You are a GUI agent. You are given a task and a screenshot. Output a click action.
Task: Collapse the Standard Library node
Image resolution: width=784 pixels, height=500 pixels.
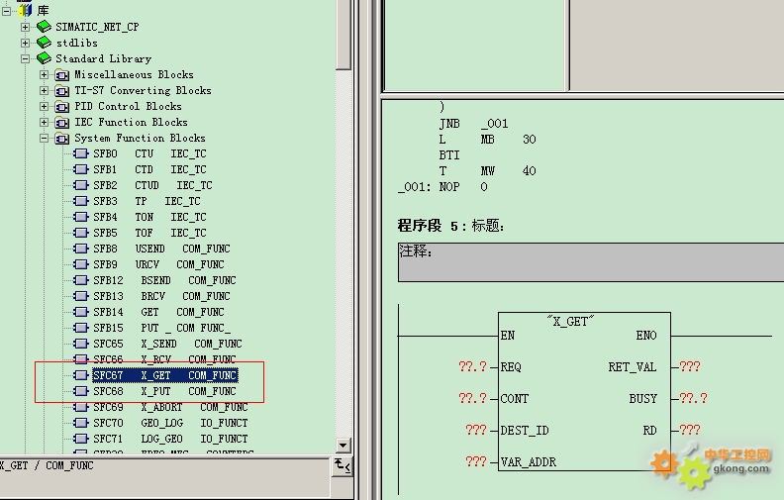25,59
